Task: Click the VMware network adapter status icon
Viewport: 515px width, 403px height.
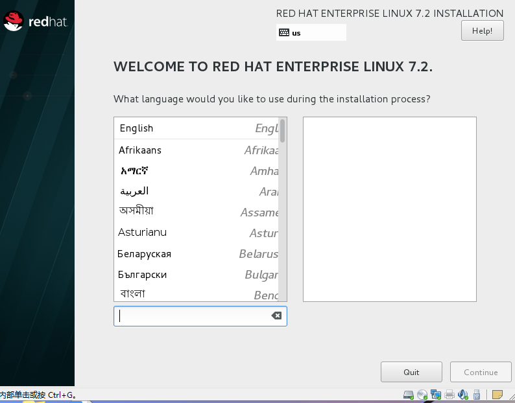Action: click(436, 394)
